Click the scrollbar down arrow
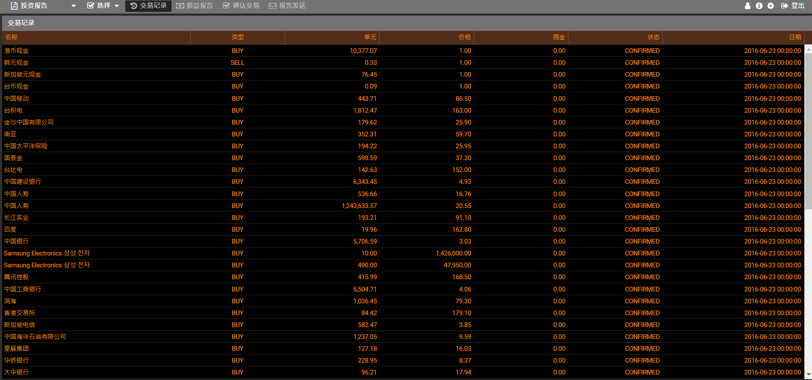 [x=809, y=374]
